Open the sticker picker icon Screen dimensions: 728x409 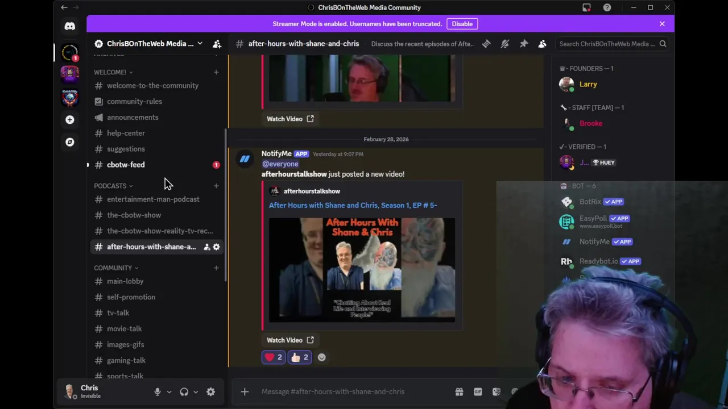497,391
